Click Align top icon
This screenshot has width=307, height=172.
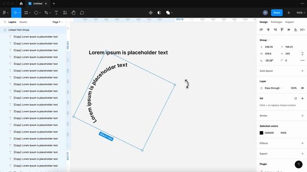pyautogui.click(x=282, y=30)
